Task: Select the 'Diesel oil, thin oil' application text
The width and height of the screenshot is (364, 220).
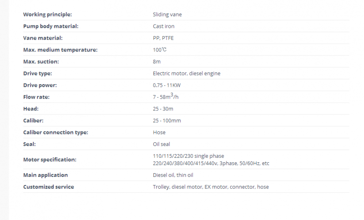Action: pyautogui.click(x=173, y=175)
